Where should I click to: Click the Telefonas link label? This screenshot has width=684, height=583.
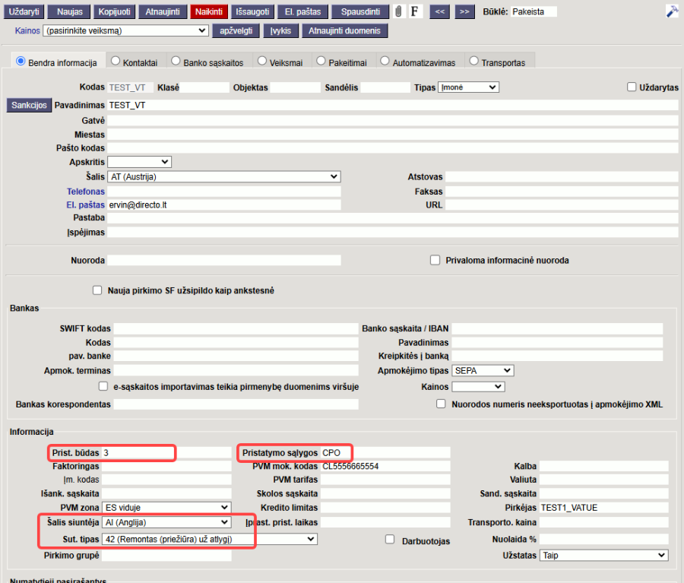pyautogui.click(x=85, y=192)
